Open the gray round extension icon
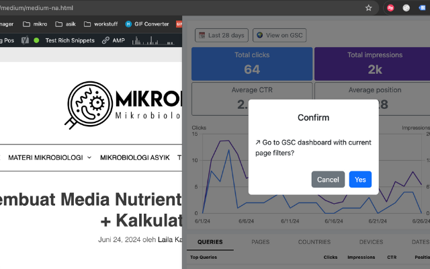 click(406, 8)
